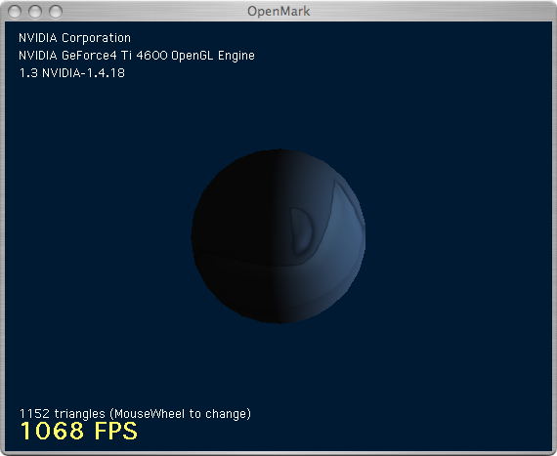Image resolution: width=557 pixels, height=456 pixels.
Task: Click the '1.3 NVIDIA-1.4.18' version text
Action: tap(72, 73)
